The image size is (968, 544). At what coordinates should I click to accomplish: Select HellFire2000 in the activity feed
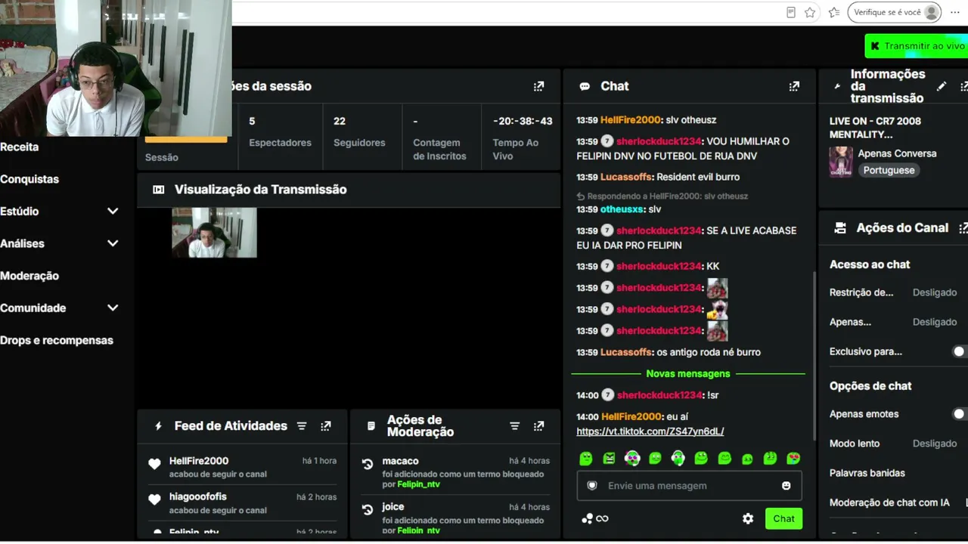(199, 461)
